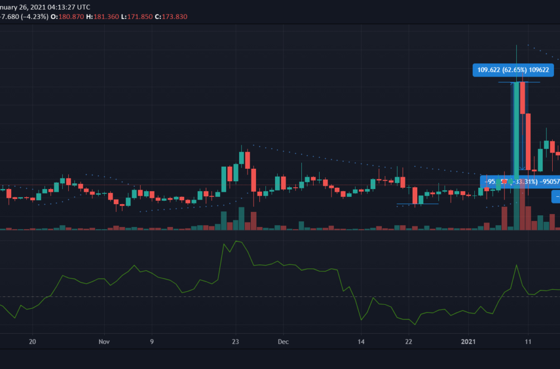Select the 'Dec' label on the time axis
Image resolution: width=560 pixels, height=369 pixels.
pos(283,342)
